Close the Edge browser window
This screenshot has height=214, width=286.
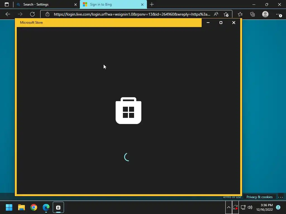click(279, 4)
